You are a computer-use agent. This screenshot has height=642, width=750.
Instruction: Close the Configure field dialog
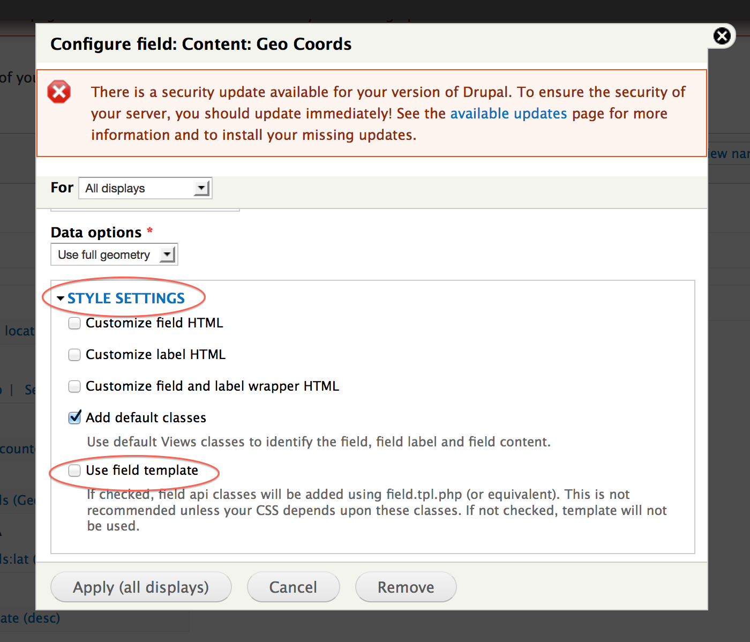click(722, 36)
